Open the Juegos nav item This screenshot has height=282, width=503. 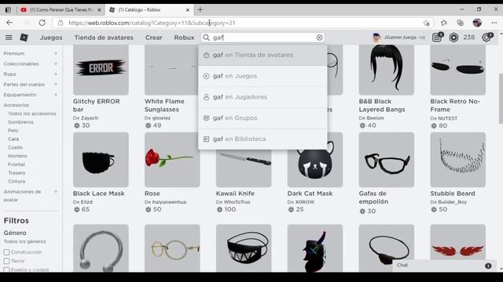(51, 38)
